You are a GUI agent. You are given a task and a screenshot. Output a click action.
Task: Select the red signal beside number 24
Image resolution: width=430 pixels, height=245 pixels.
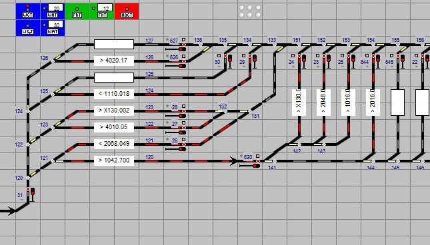tap(304, 61)
